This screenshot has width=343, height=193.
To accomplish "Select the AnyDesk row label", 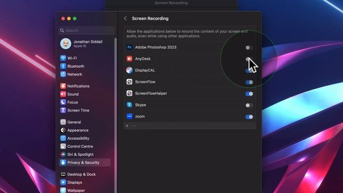I will tap(143, 58).
